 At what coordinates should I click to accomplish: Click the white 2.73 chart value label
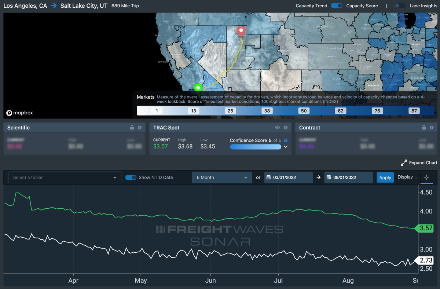pos(425,260)
